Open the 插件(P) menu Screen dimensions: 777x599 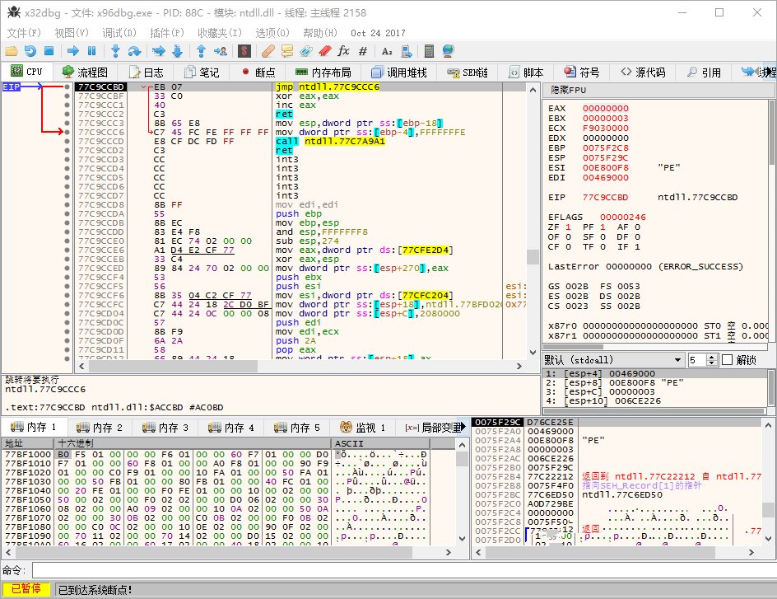(x=167, y=33)
